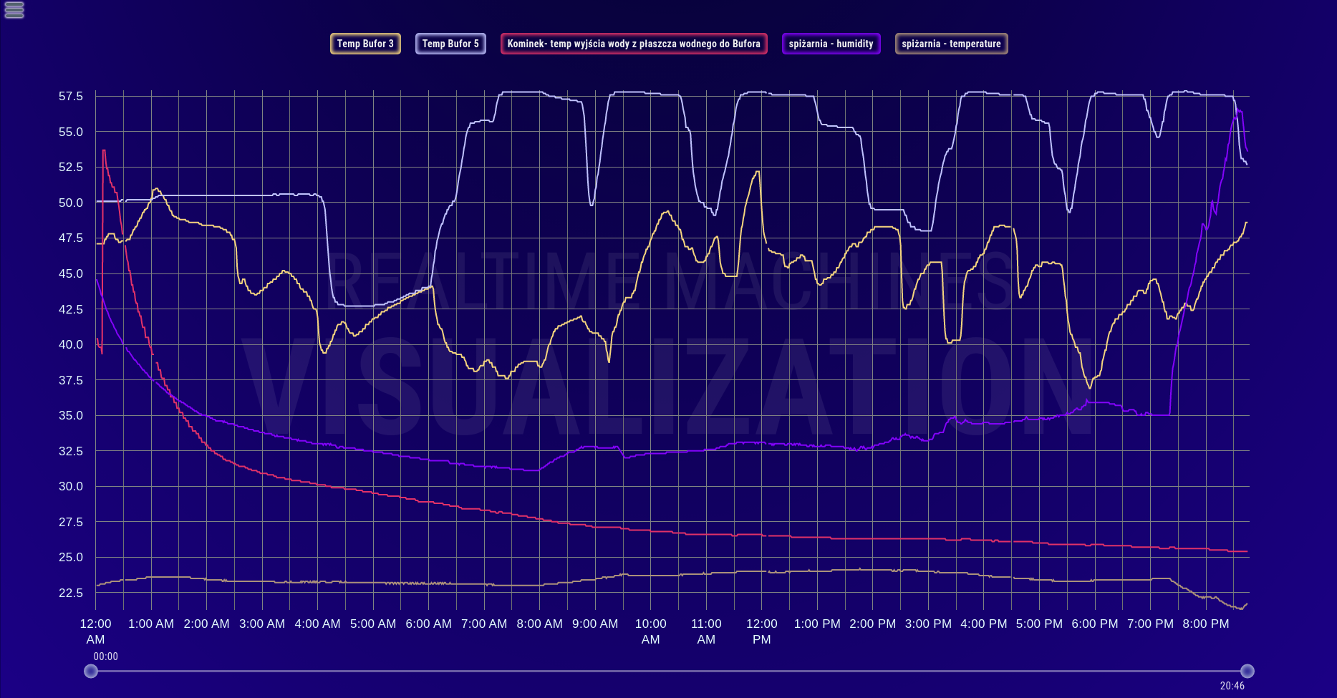Screen dimensions: 1337x698
Task: Click the '8:00 PM' axis label
Action: tap(1205, 624)
